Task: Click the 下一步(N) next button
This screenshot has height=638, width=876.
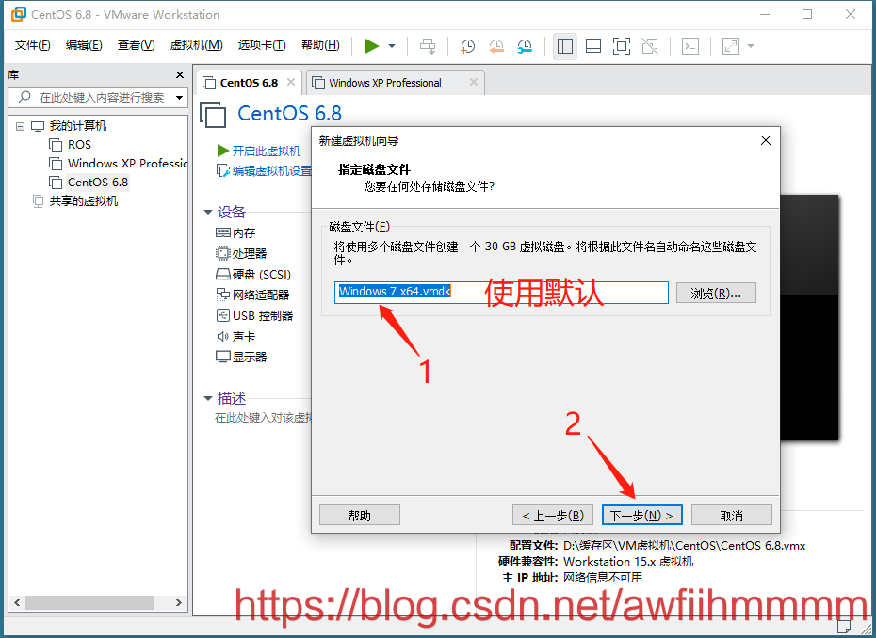Action: coord(641,516)
